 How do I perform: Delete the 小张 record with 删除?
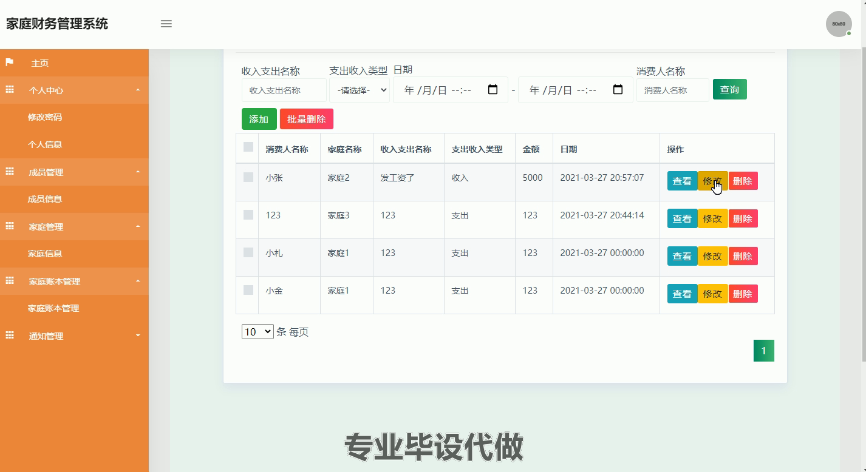click(x=743, y=181)
